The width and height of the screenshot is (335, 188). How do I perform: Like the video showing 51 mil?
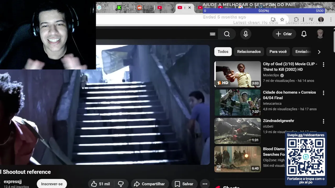pos(100,184)
